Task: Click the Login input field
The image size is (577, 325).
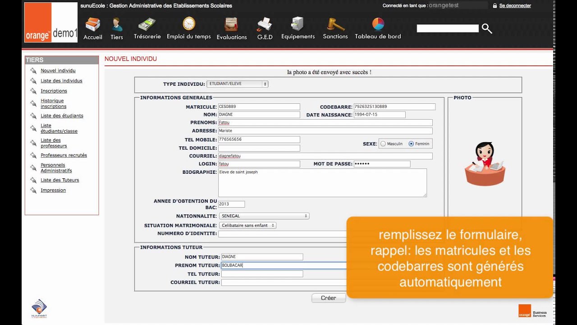Action: 259,164
